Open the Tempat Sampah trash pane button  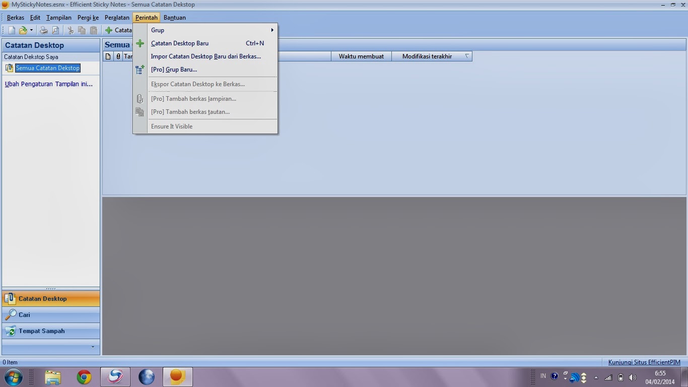click(x=51, y=331)
